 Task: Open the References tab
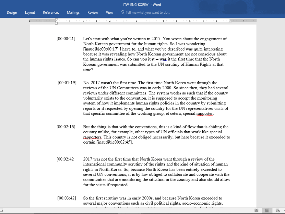click(x=51, y=12)
